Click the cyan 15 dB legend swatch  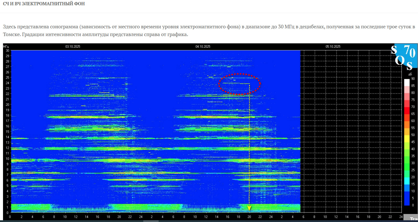[407, 184]
